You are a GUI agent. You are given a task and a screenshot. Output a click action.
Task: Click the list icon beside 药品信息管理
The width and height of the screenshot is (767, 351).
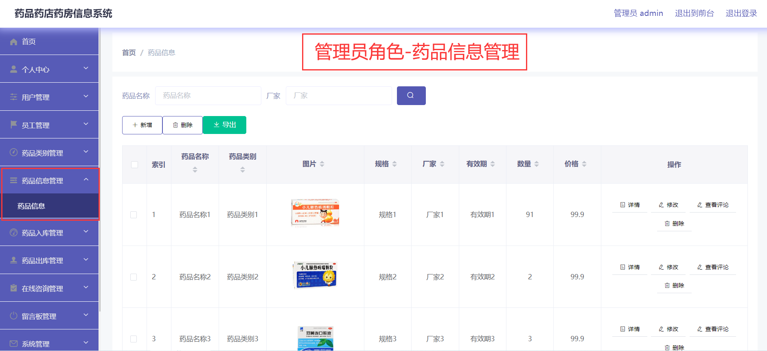pyautogui.click(x=13, y=180)
